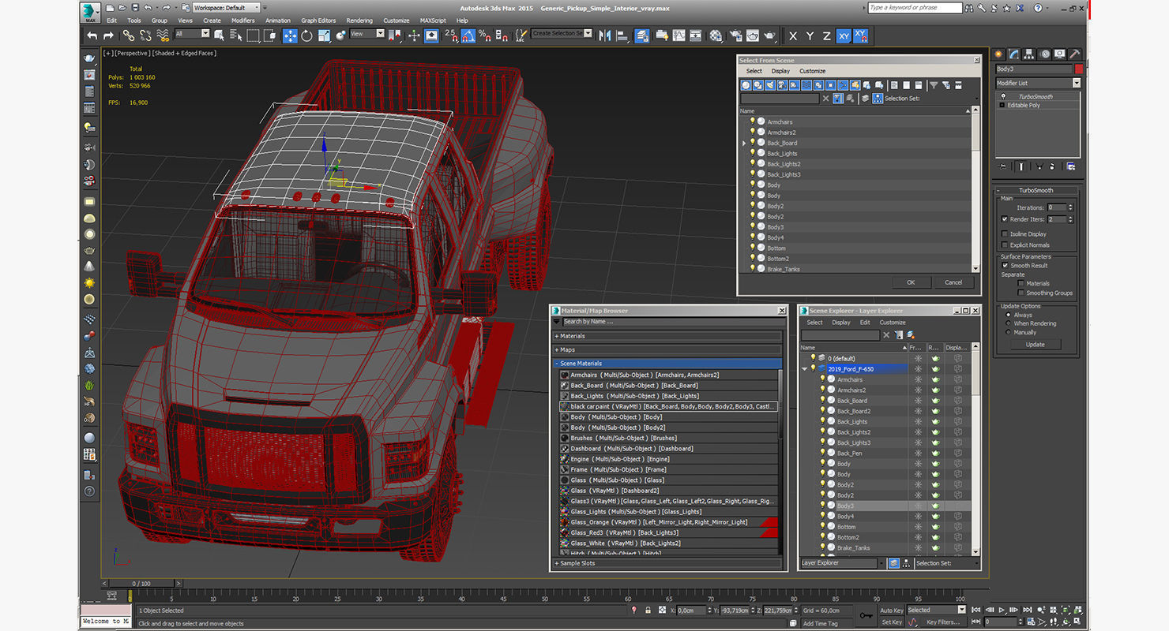Open the reference coordinate View dropdown
The image size is (1169, 631).
[x=367, y=34]
